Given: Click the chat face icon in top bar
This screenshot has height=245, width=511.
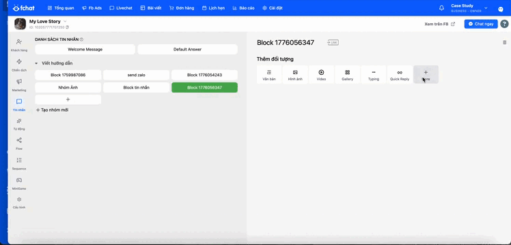Looking at the screenshot, I should click(501, 9).
